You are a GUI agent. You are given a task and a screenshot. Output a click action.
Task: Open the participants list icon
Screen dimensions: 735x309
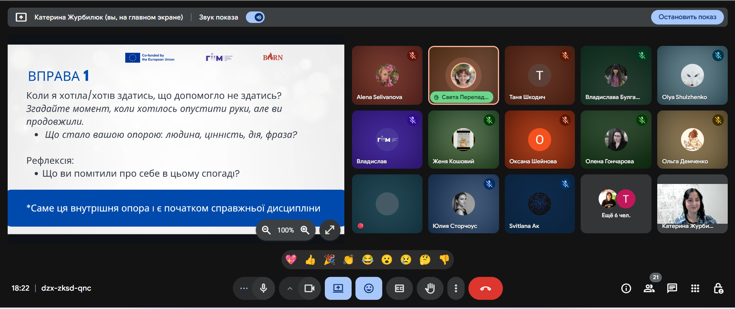coord(649,288)
